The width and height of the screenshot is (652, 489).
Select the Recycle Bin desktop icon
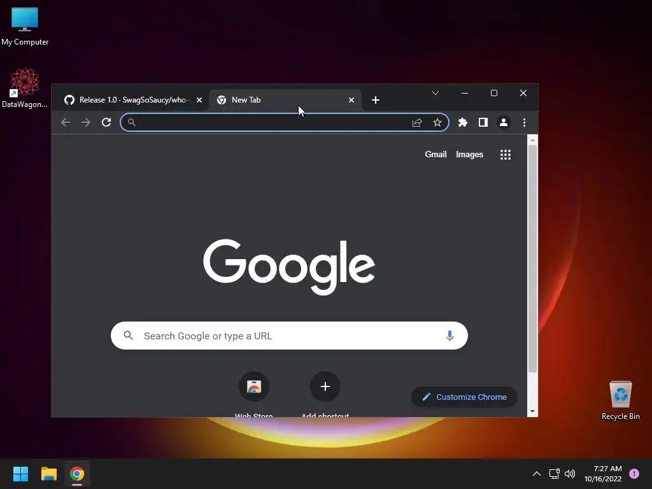click(x=620, y=400)
